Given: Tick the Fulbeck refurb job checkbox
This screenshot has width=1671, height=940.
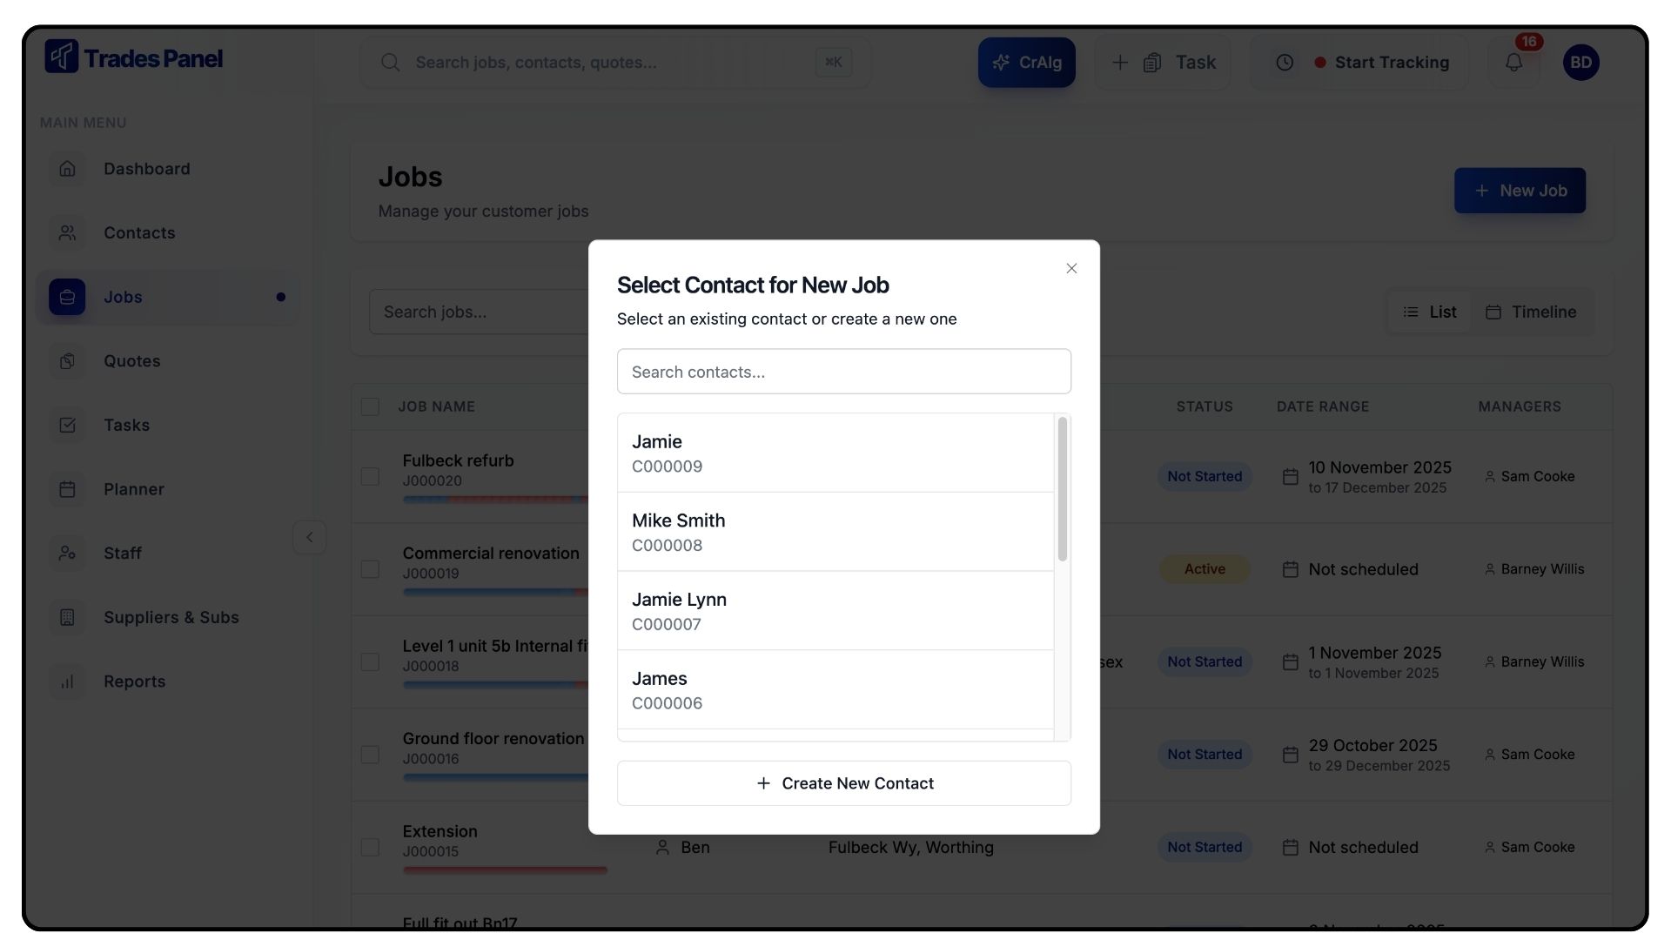Looking at the screenshot, I should tap(370, 477).
